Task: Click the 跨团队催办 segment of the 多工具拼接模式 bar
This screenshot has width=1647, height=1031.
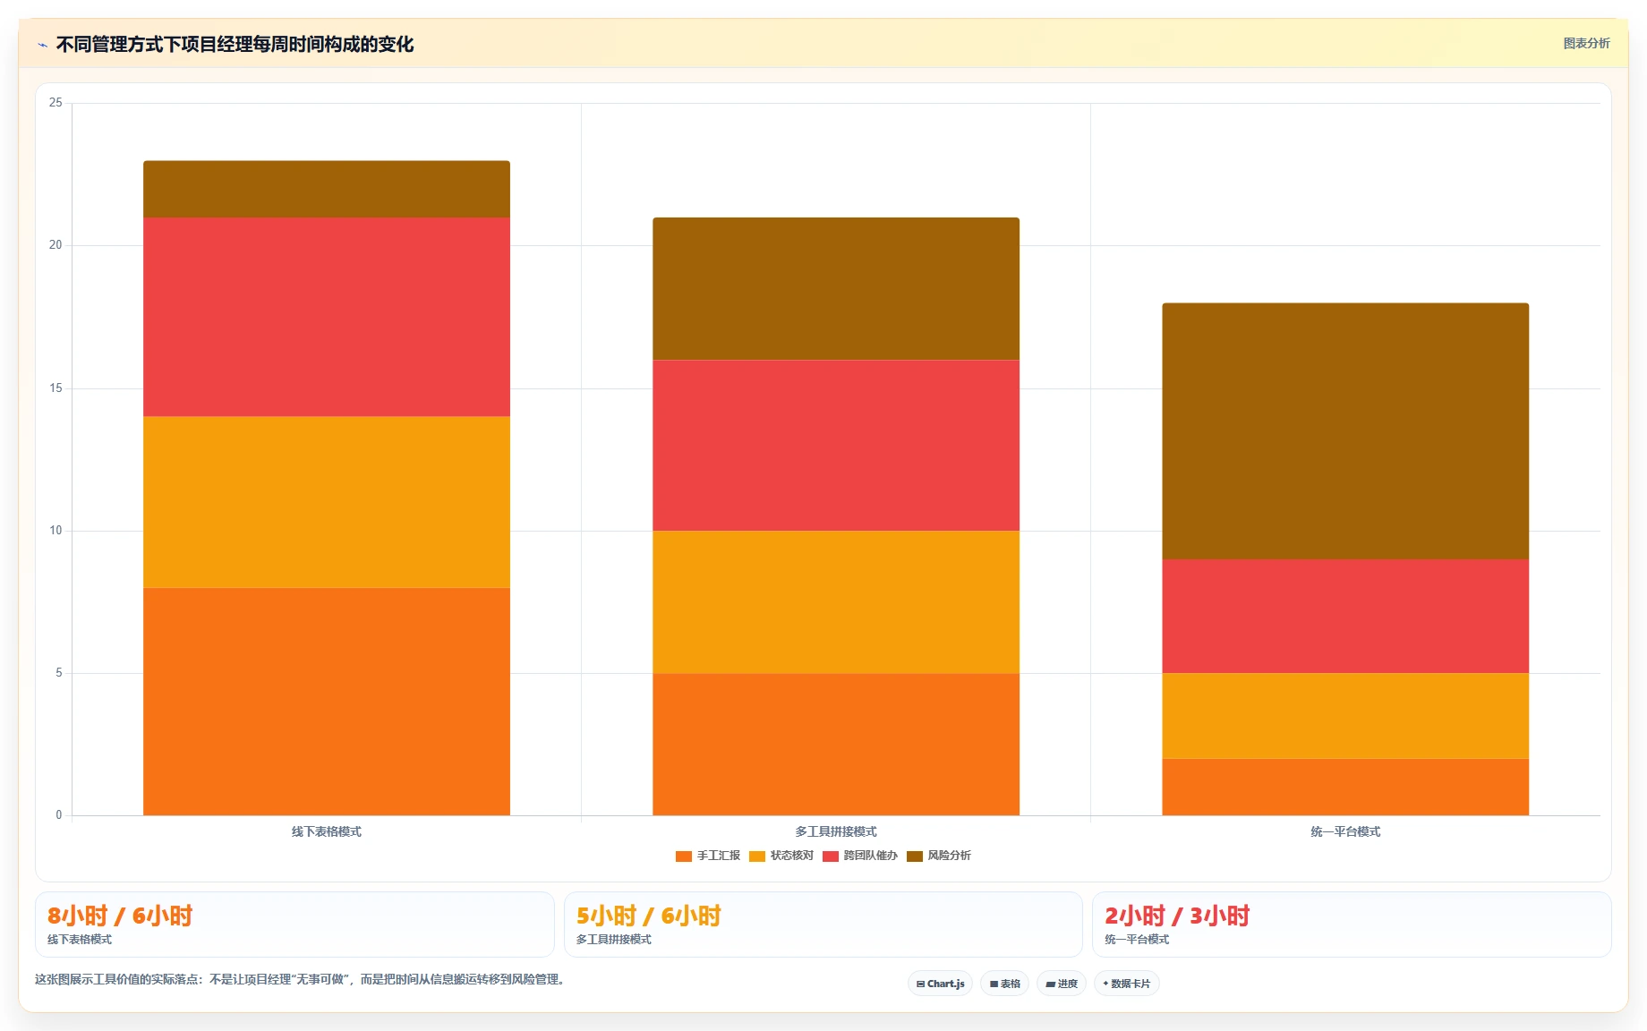Action: pos(836,446)
